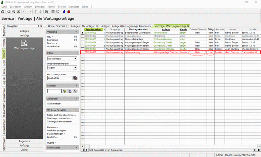Click Fällige Verträge abrechnen link

click(x=61, y=115)
